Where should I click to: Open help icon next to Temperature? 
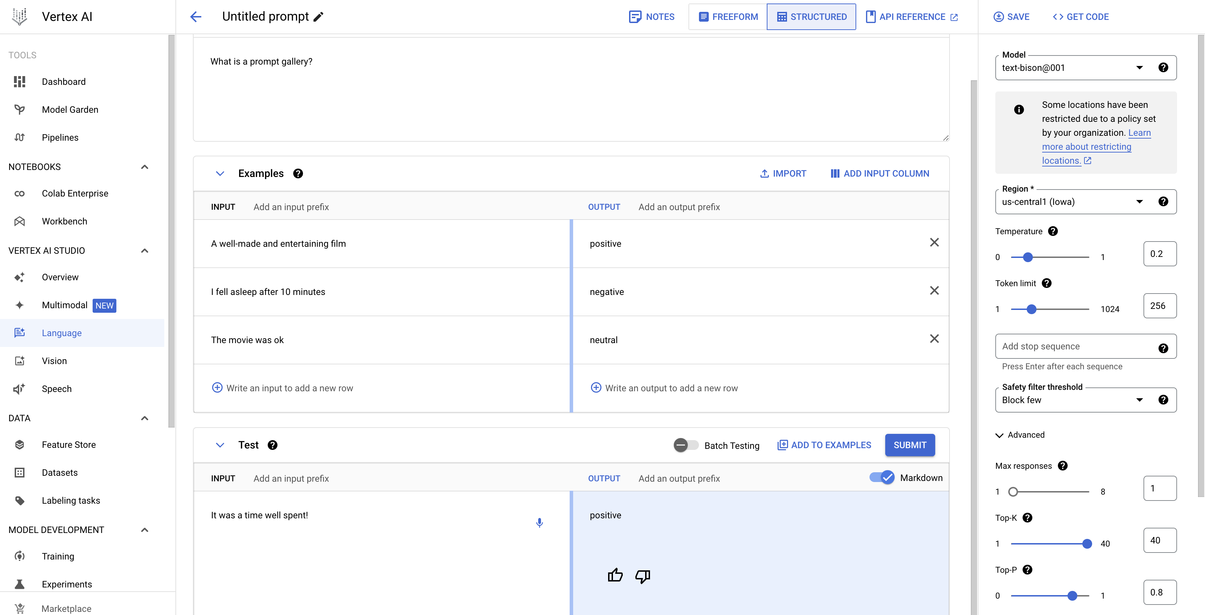[1053, 231]
